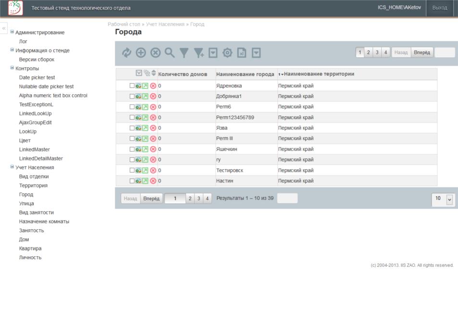
Task: Collapse the Администрирование tree node
Action: coord(12,32)
